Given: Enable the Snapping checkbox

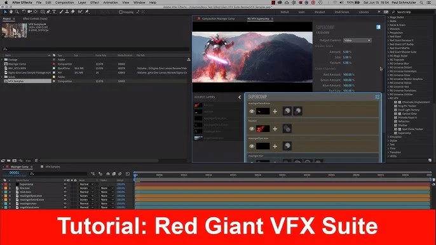Looking at the screenshot, I should (x=121, y=12).
